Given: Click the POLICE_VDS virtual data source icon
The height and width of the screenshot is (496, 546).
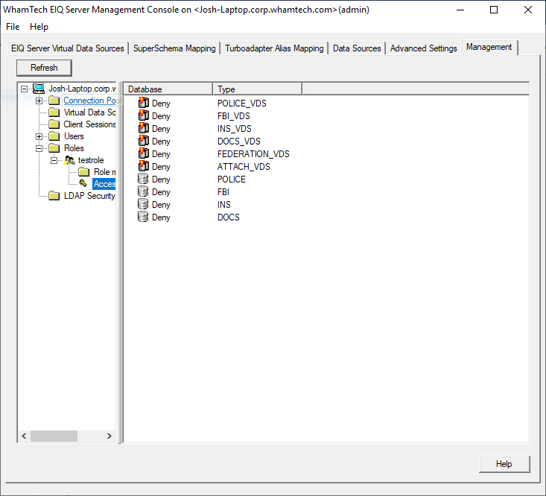Looking at the screenshot, I should pyautogui.click(x=144, y=104).
